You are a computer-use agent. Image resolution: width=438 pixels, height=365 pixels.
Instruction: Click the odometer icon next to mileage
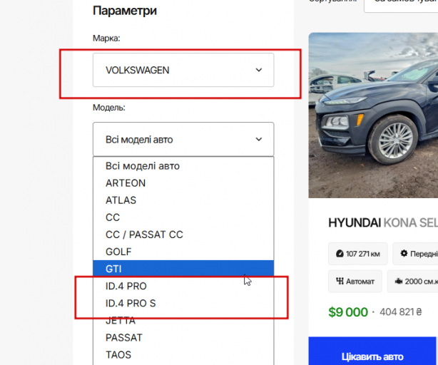click(x=340, y=254)
